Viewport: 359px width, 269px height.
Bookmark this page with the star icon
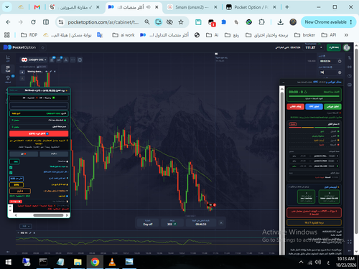pos(181,22)
